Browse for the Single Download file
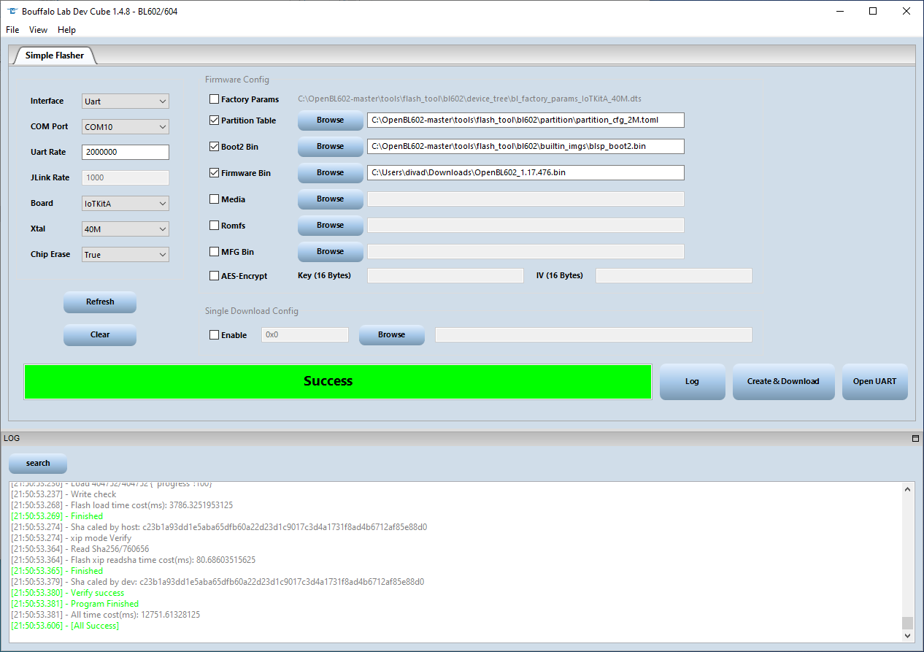Viewport: 924px width, 652px height. (x=391, y=335)
